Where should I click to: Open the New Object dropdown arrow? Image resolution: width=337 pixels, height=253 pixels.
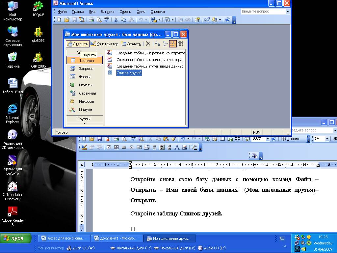pyautogui.click(x=220, y=20)
